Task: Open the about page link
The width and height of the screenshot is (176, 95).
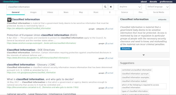Action: coord(144,2)
